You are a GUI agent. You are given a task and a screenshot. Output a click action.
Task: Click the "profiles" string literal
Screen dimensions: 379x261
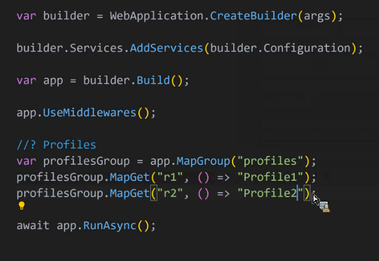pos(270,161)
